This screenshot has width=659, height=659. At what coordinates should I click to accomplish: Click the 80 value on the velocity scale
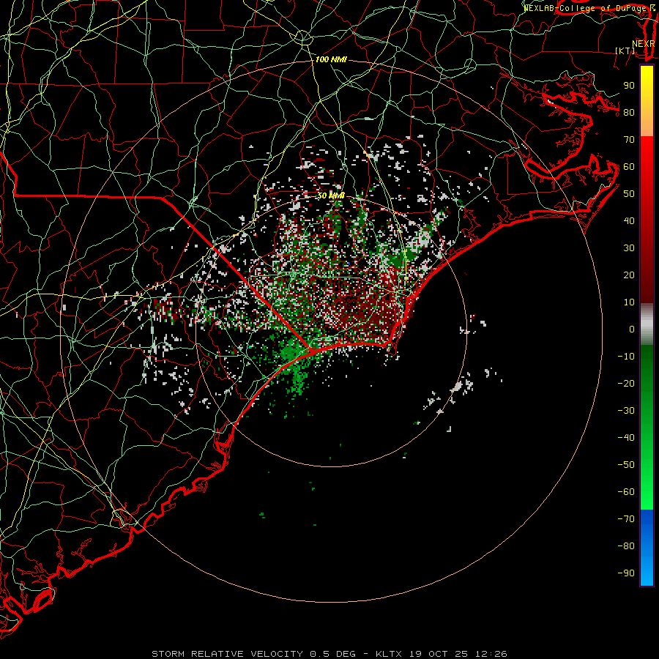pos(629,113)
